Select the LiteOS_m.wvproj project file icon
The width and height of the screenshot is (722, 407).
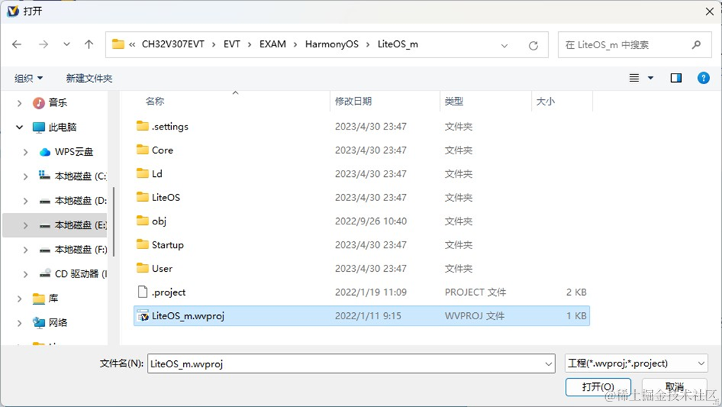(x=144, y=316)
